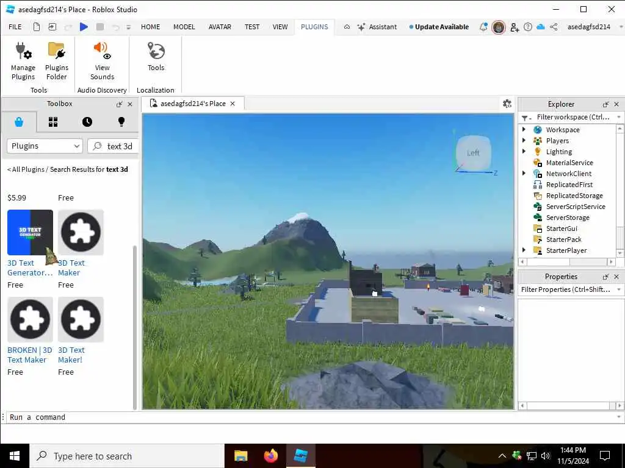The image size is (625, 468).
Task: Open the Plugins Folder
Action: [57, 60]
